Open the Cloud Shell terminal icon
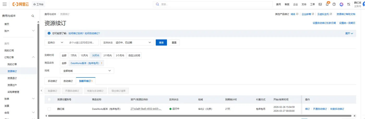365x119 pixels. [x=320, y=4]
